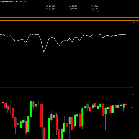Click the price axis label "30"
The width and height of the screenshot is (139, 139).
tap(133, 23)
